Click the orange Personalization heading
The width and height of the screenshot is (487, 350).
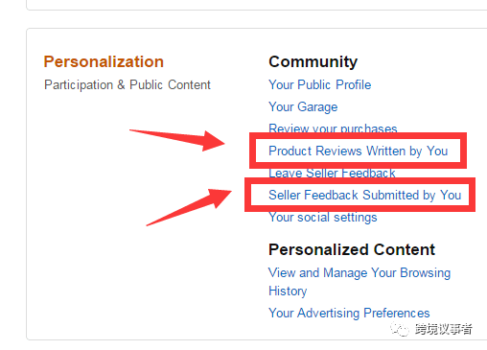point(104,61)
